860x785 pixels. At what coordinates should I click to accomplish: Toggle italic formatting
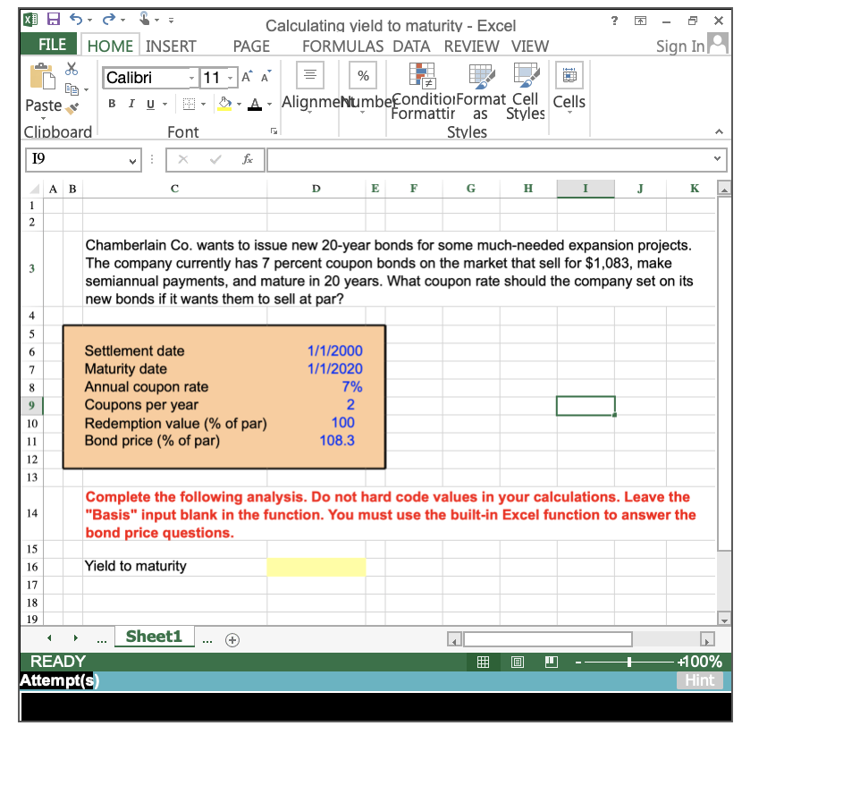(x=130, y=104)
